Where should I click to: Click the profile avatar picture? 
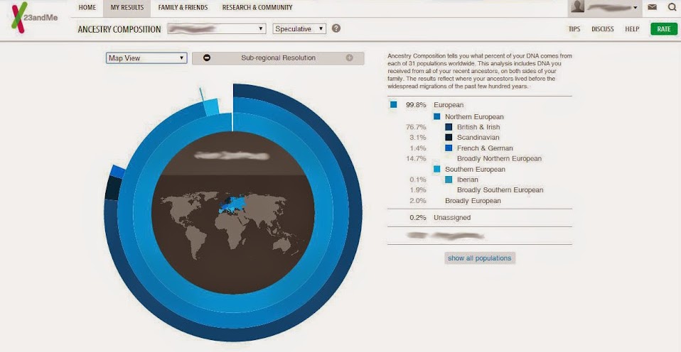pos(577,7)
